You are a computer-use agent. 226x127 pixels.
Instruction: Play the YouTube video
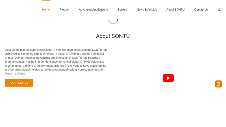pos(168,78)
